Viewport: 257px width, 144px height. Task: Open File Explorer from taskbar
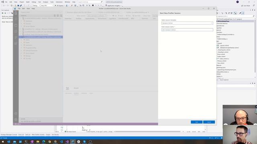(x=38, y=142)
